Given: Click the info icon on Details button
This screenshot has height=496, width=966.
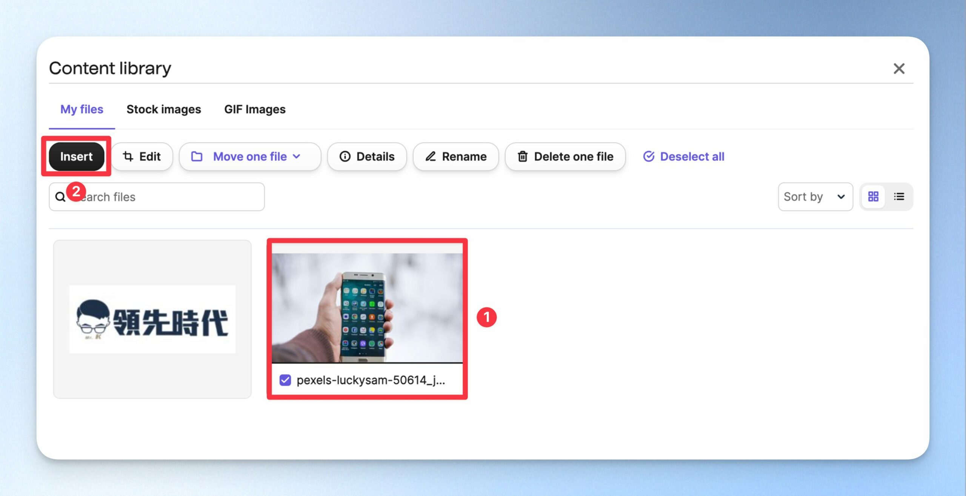Looking at the screenshot, I should tap(345, 157).
